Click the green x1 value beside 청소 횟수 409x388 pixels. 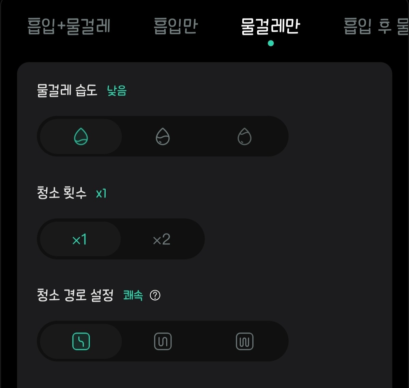coord(101,194)
